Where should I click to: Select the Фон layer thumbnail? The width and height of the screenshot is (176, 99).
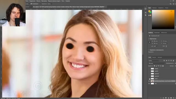pyautogui.click(x=152, y=84)
